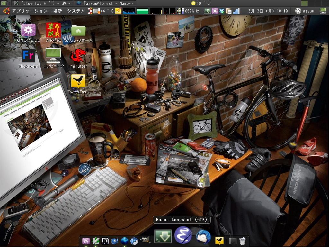Image resolution: width=329 pixels, height=247 pixels.
Task: Click the network signal strength icon
Action: click(x=236, y=11)
